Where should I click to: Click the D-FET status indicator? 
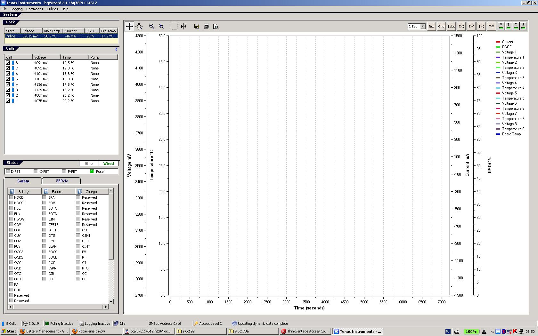[8, 171]
